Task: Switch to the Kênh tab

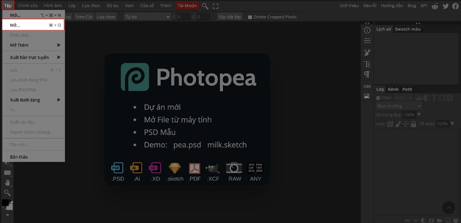Action: point(393,89)
